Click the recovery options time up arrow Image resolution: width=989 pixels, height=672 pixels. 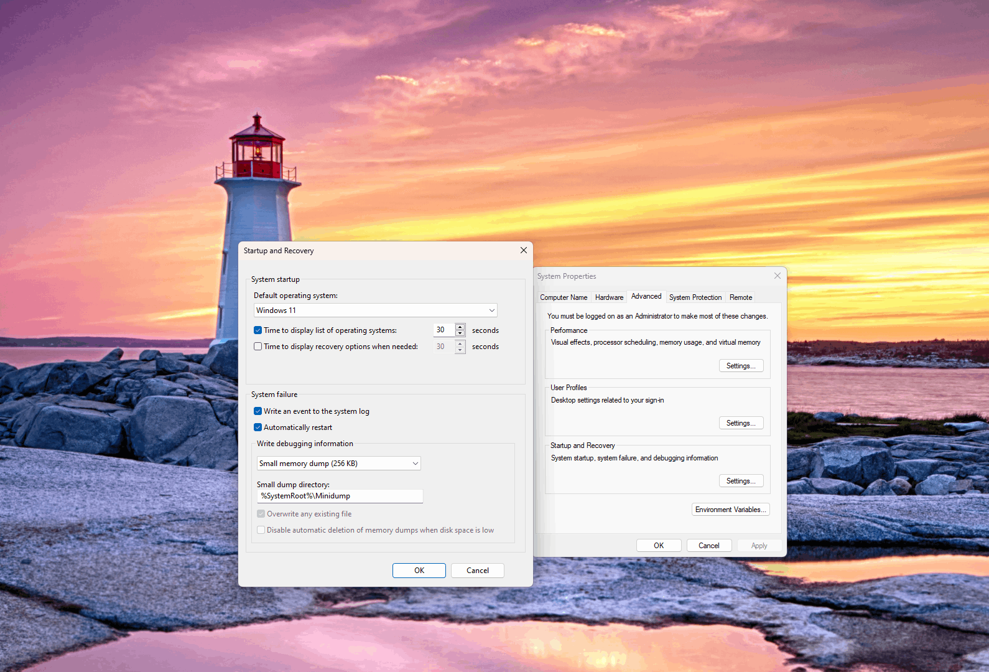point(460,343)
